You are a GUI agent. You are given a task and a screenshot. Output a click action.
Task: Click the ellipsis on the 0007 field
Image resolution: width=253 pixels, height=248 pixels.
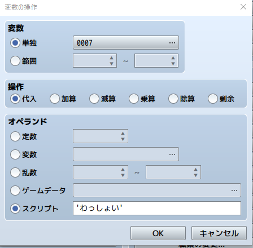click(x=172, y=43)
